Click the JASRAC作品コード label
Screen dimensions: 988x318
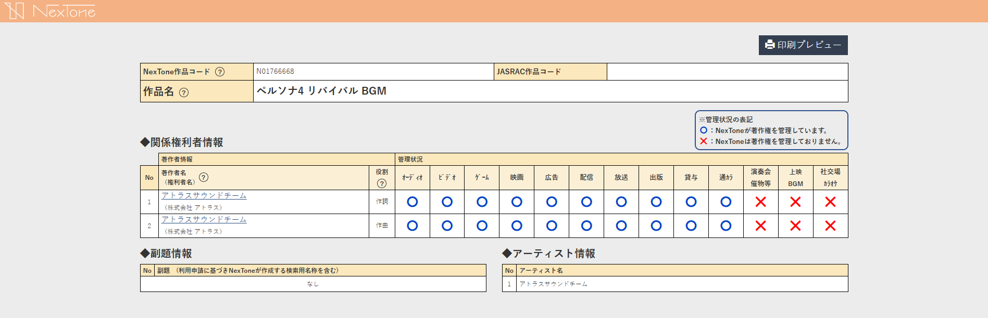coord(529,72)
